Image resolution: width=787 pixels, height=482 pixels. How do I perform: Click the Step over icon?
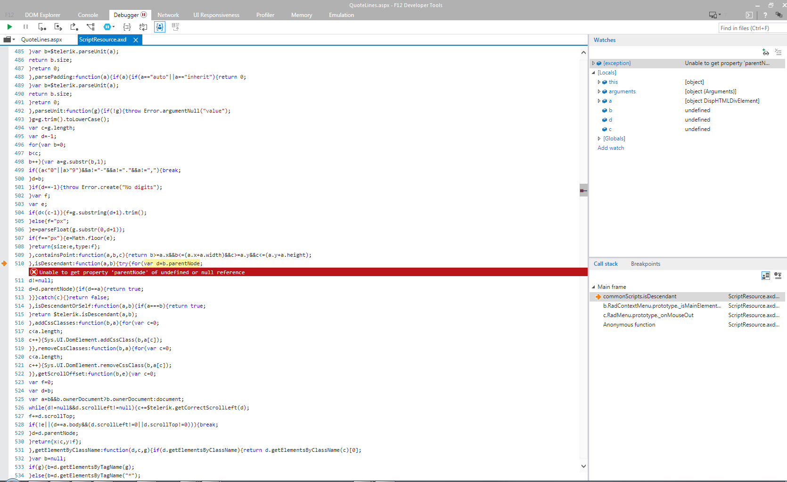coord(58,27)
